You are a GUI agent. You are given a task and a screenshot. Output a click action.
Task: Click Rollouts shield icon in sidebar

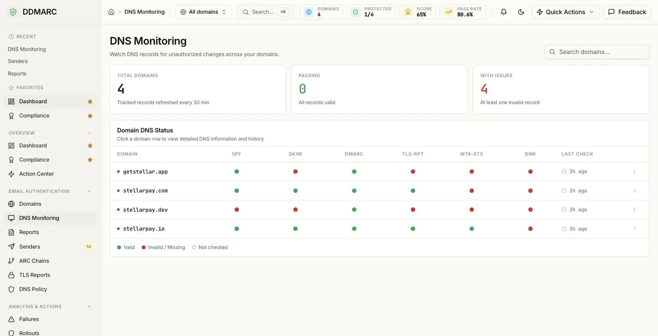pos(11,333)
